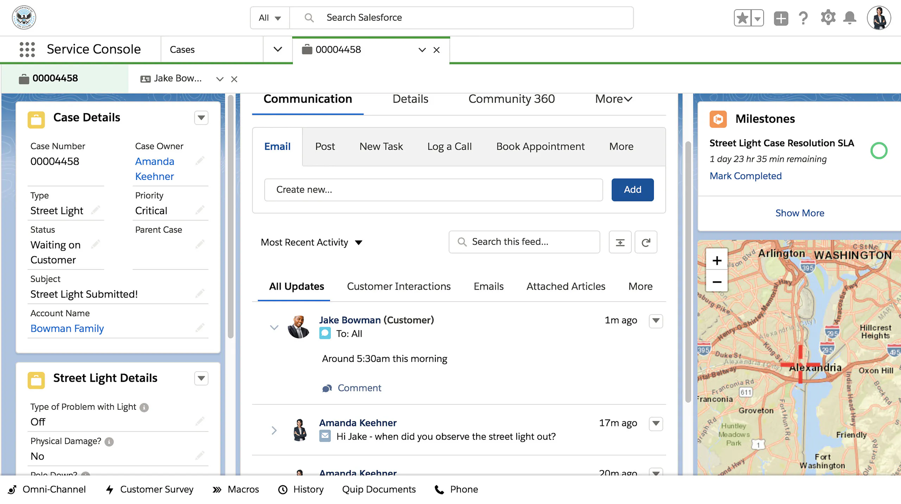This screenshot has width=901, height=504.
Task: Open the Setup gear icon
Action: pyautogui.click(x=828, y=18)
